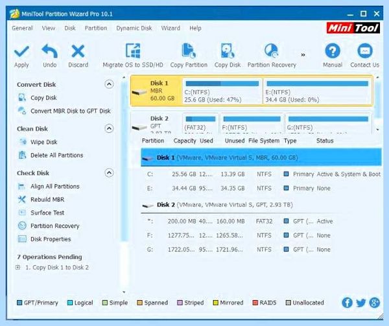The image size is (389, 326).
Task: Select Disk 2 icon in disk map
Action: click(139, 128)
